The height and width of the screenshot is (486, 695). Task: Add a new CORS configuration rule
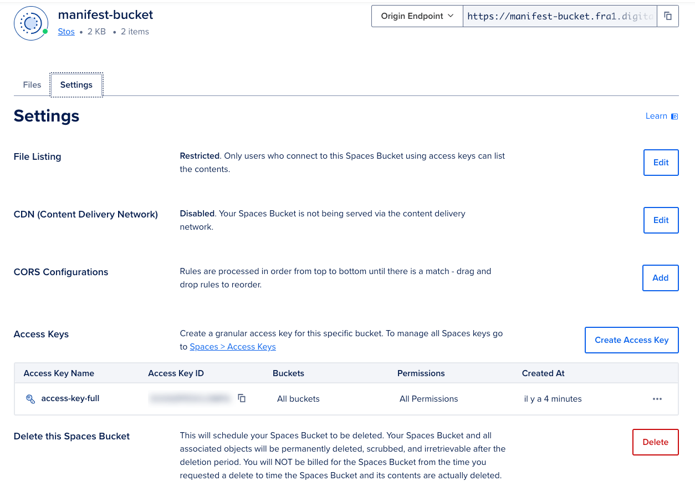(x=660, y=277)
